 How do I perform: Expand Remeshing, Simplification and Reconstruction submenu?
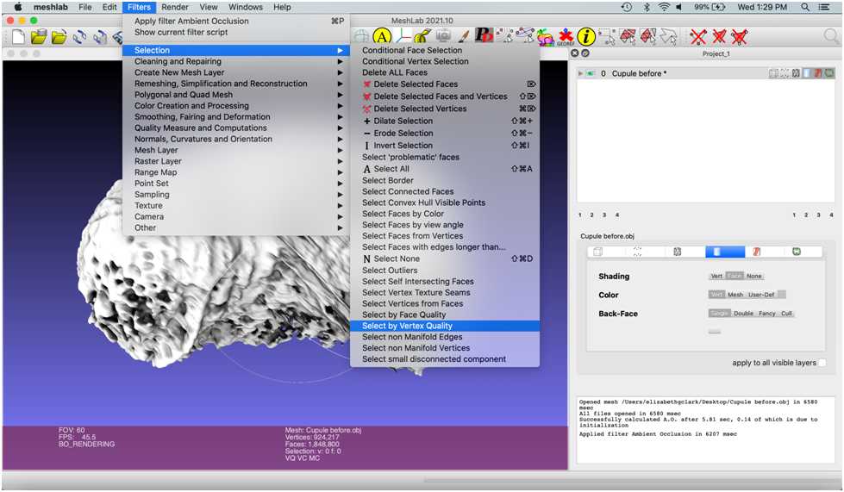[x=235, y=84]
